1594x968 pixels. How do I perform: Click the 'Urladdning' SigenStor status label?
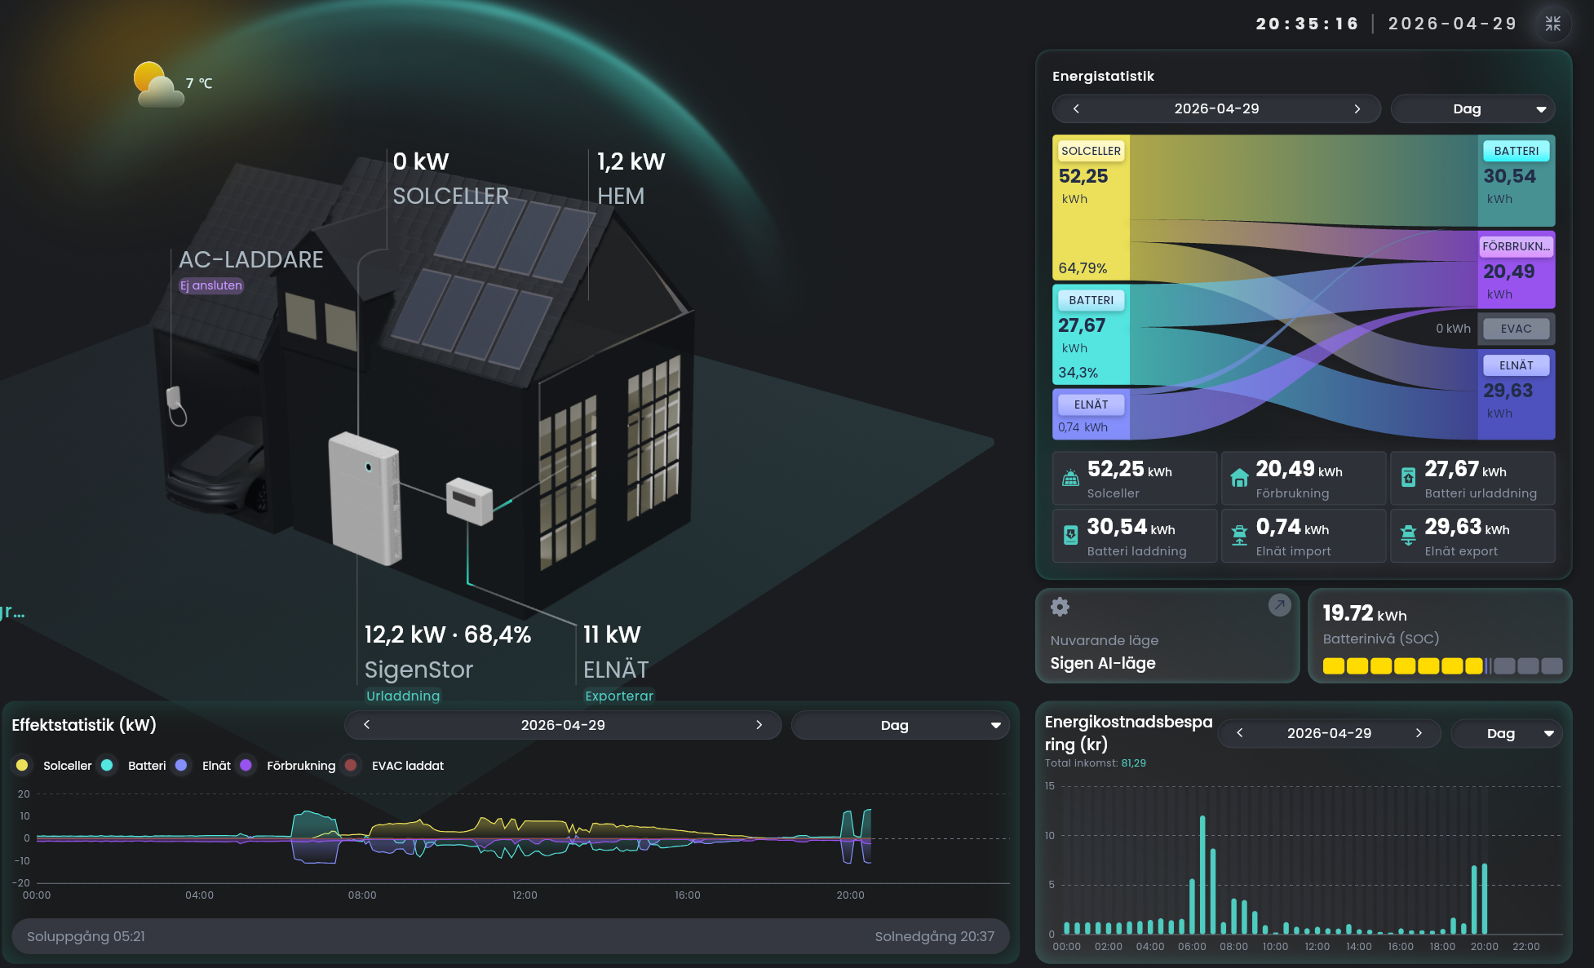coord(403,696)
